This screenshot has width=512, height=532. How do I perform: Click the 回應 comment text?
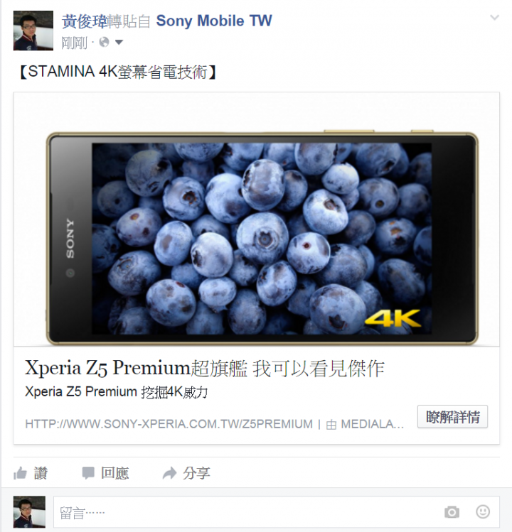point(114,473)
